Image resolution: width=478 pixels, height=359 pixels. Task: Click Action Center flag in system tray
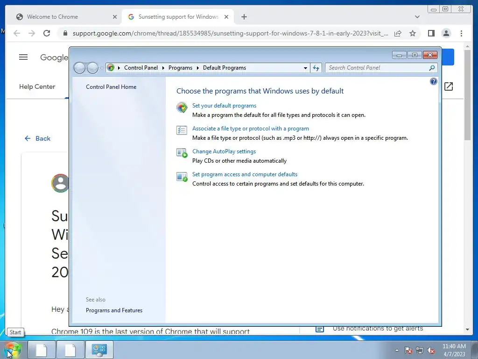click(x=408, y=350)
